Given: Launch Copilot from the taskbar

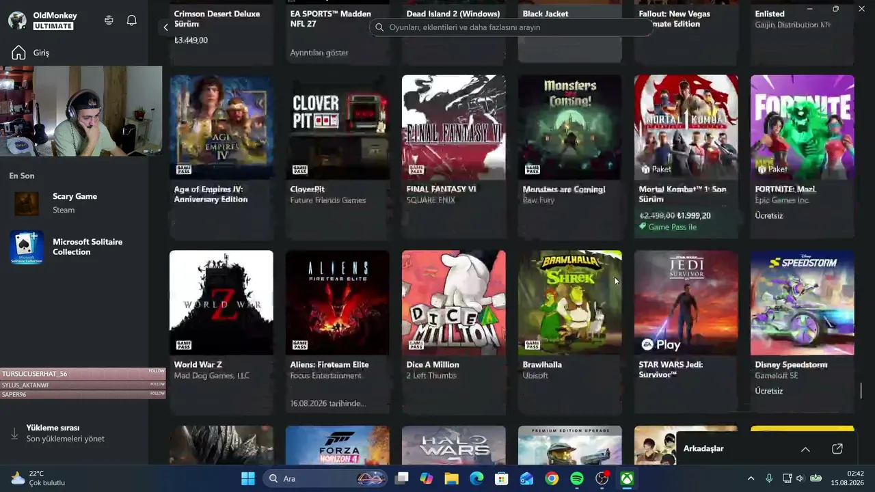Looking at the screenshot, I should 427,478.
